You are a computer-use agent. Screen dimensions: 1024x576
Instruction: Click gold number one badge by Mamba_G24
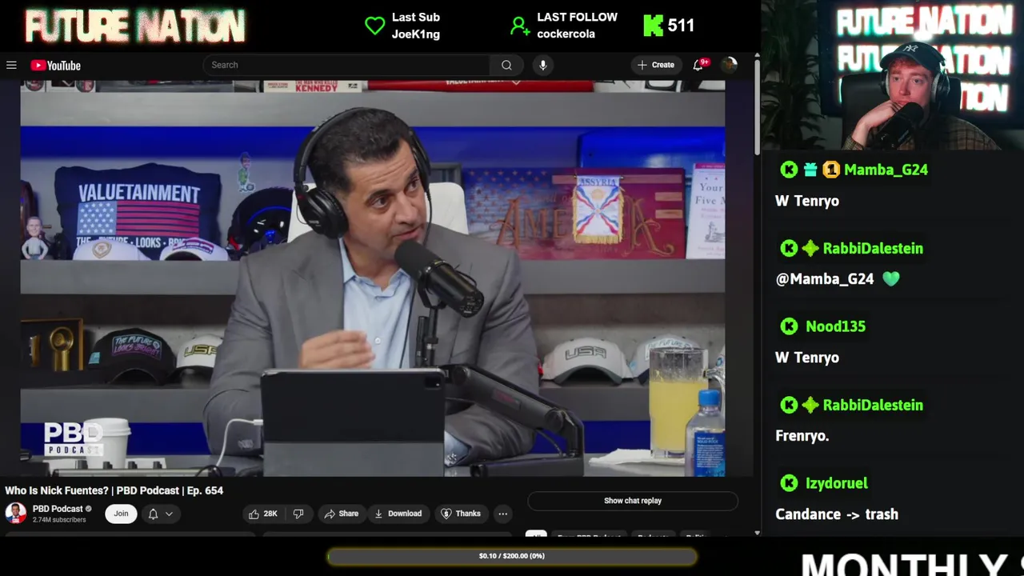(831, 170)
